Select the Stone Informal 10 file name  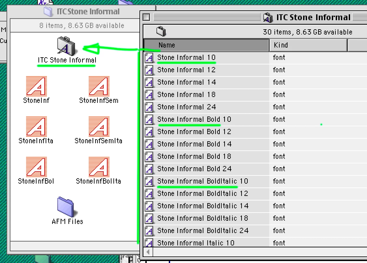[x=186, y=58]
